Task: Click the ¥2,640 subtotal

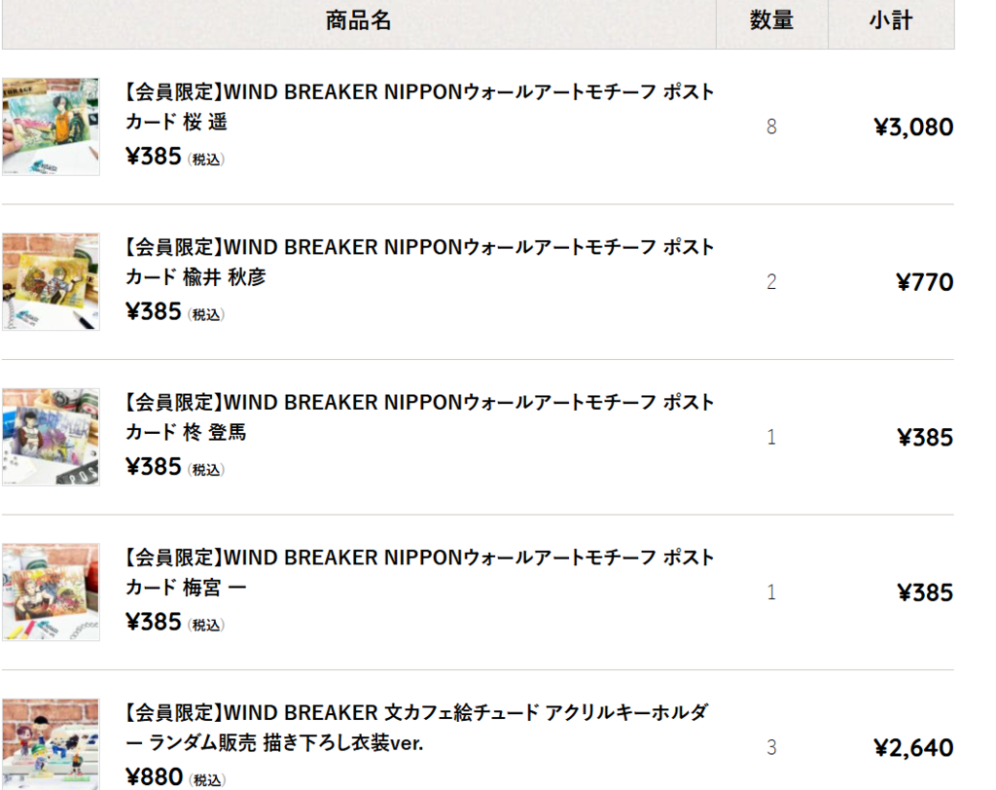Action: click(x=913, y=748)
